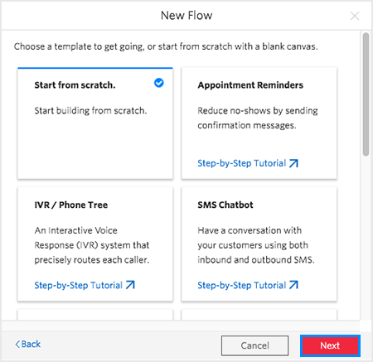Screen dimensions: 373x362
Task: Click the Start from scratch heading text
Action: coord(75,85)
